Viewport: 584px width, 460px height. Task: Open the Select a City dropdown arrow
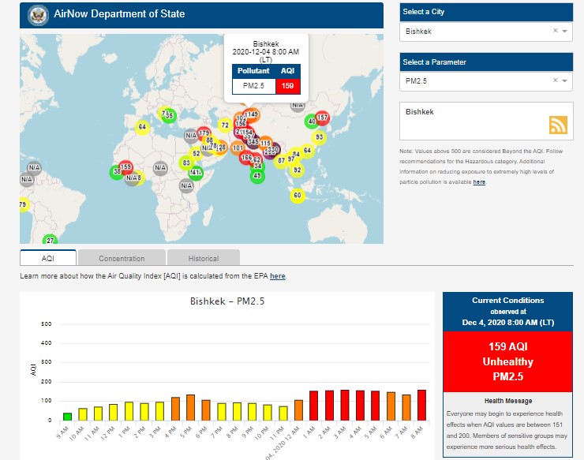pyautogui.click(x=565, y=31)
